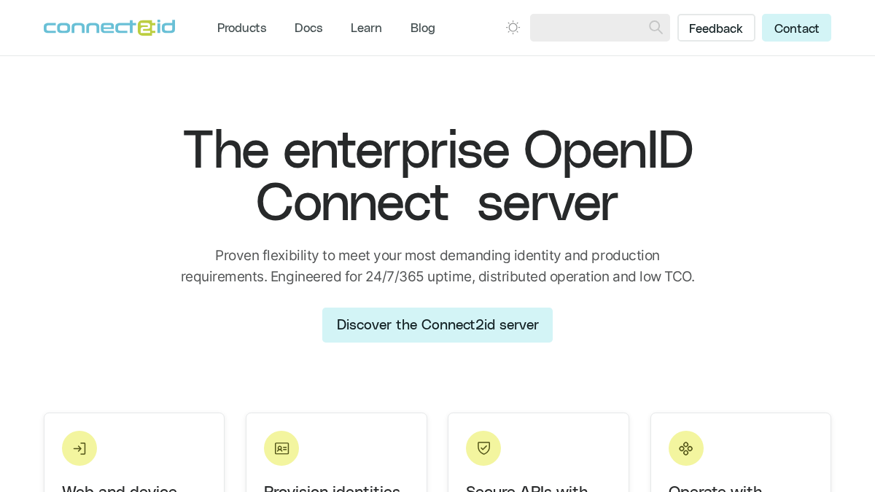Open the Learn menu item
The height and width of the screenshot is (492, 875).
(x=366, y=28)
